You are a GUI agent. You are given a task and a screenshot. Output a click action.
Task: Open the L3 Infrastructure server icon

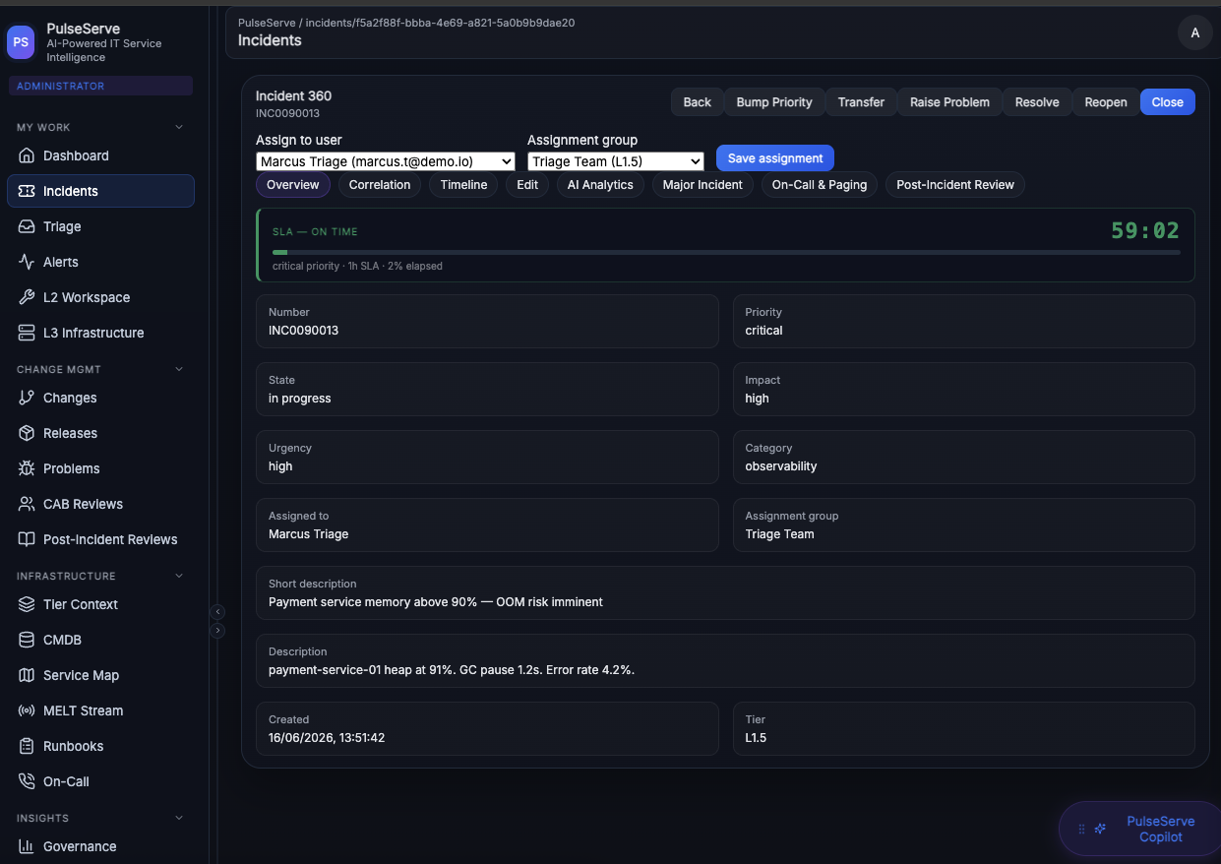[x=27, y=333]
